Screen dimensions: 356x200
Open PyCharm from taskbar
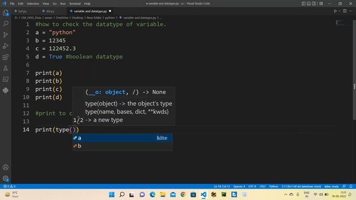[224, 194]
